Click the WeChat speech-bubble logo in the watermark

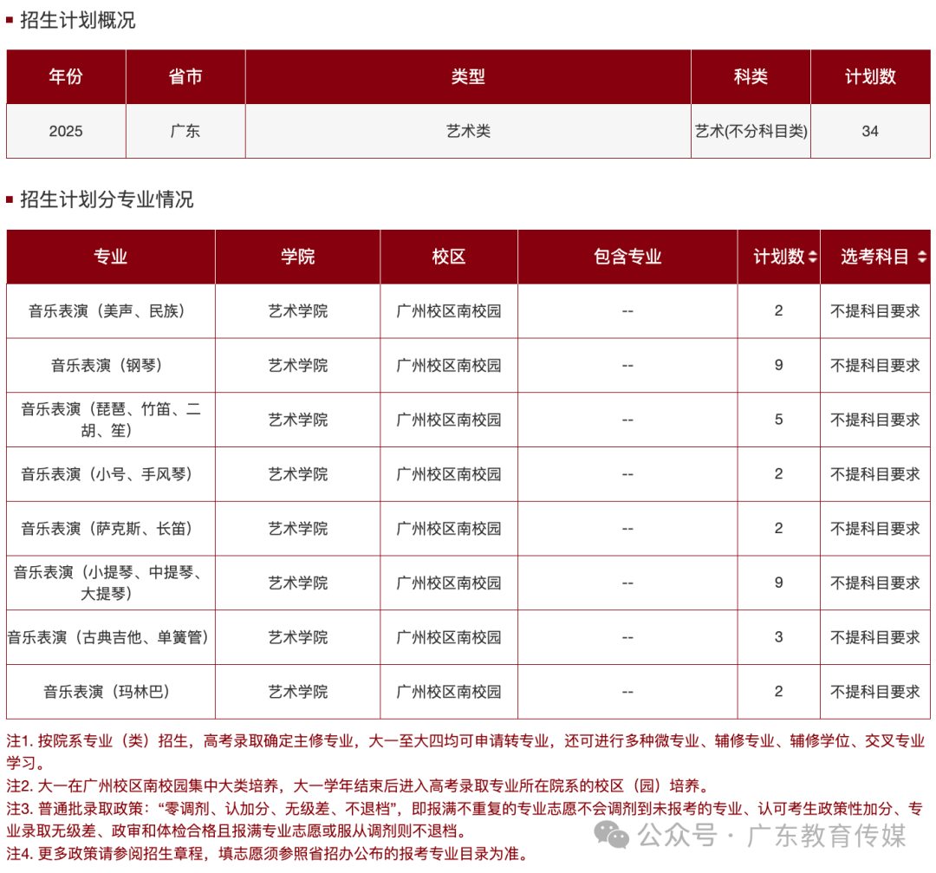(x=612, y=834)
